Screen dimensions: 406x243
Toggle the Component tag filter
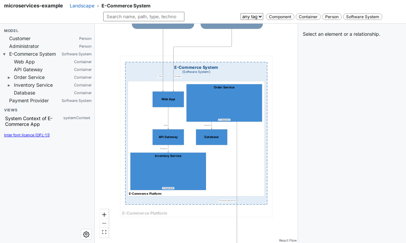click(x=280, y=17)
